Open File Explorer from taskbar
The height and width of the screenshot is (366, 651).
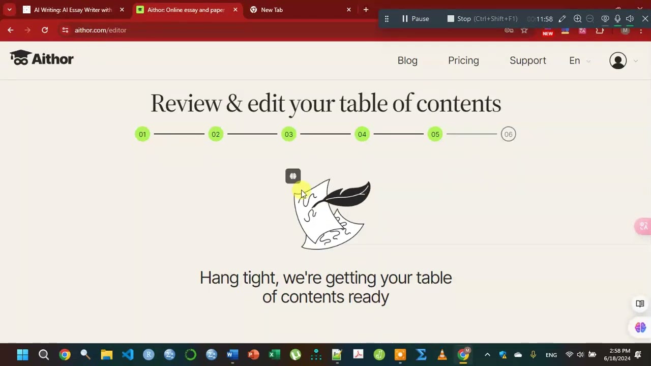click(106, 355)
